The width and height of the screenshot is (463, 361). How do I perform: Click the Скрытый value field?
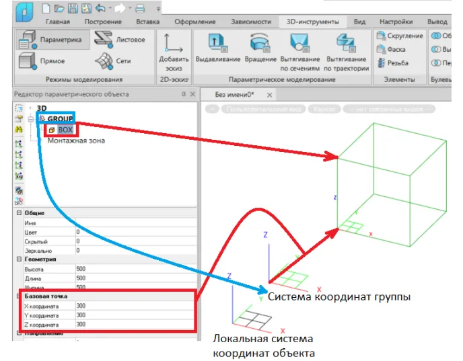(136, 241)
